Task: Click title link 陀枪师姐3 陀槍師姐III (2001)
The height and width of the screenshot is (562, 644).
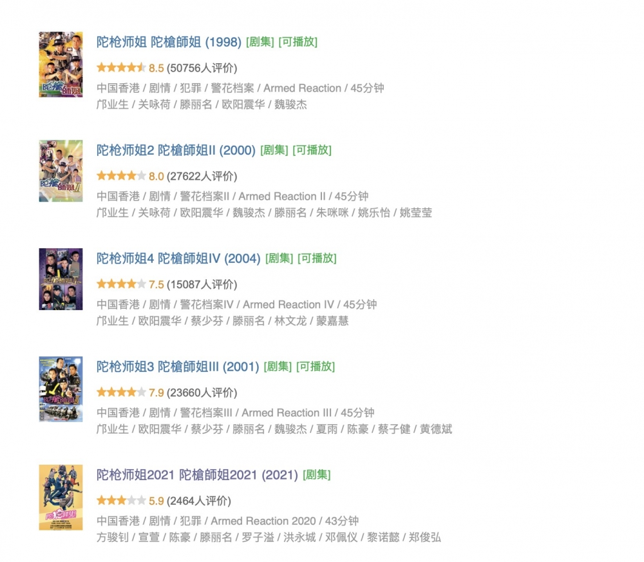Action: 178,366
